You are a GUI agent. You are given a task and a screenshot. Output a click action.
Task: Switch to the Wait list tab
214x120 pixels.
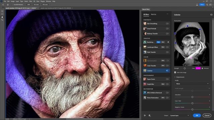(153, 14)
